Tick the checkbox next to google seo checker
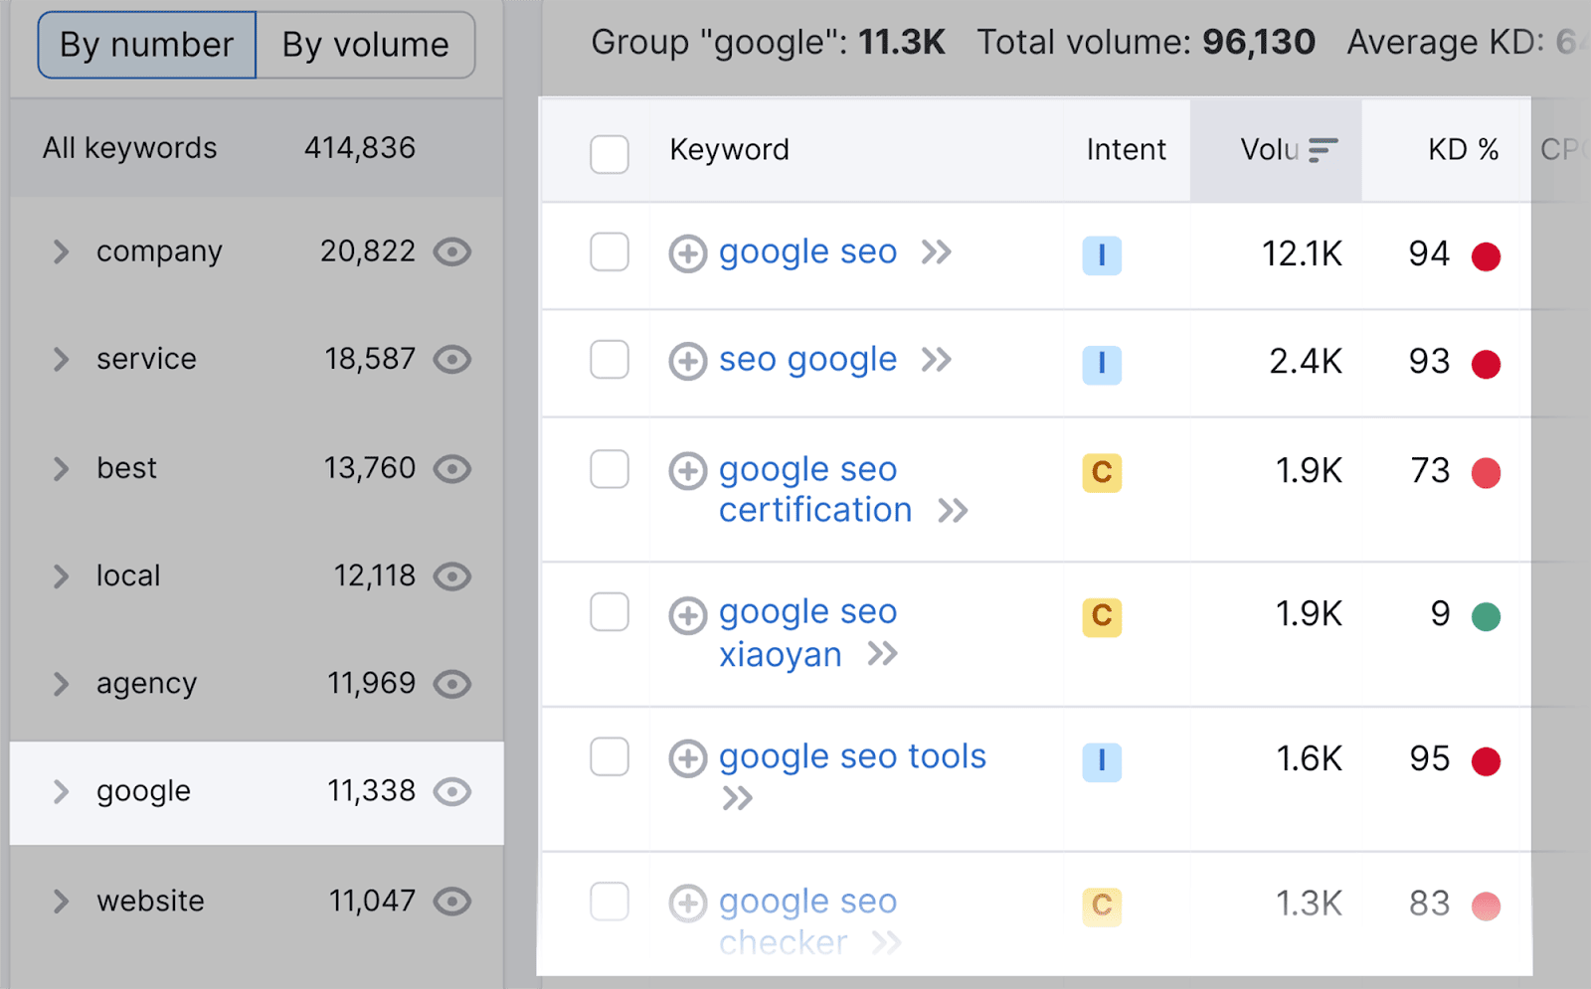Screen dimensions: 1591x989 (x=609, y=903)
